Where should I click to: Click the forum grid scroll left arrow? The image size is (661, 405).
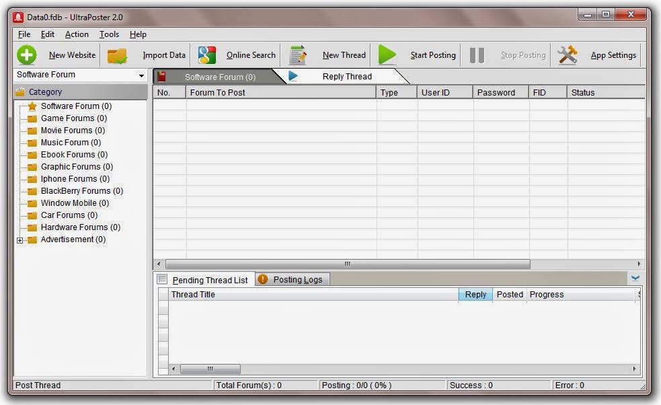pos(159,264)
